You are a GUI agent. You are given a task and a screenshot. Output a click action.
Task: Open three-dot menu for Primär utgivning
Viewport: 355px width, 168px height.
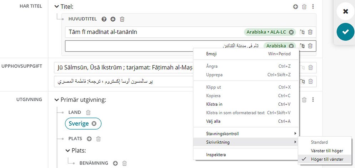(x=313, y=100)
